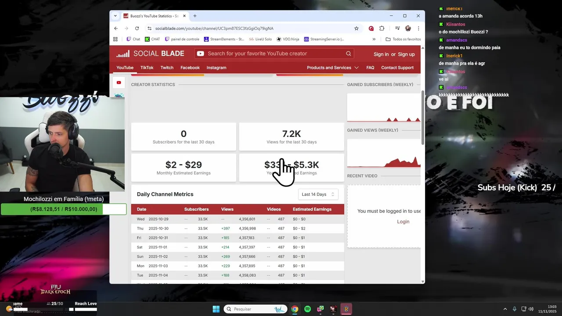Image resolution: width=562 pixels, height=316 pixels.
Task: Open the Kick CHAT bookmark
Action: [153, 39]
